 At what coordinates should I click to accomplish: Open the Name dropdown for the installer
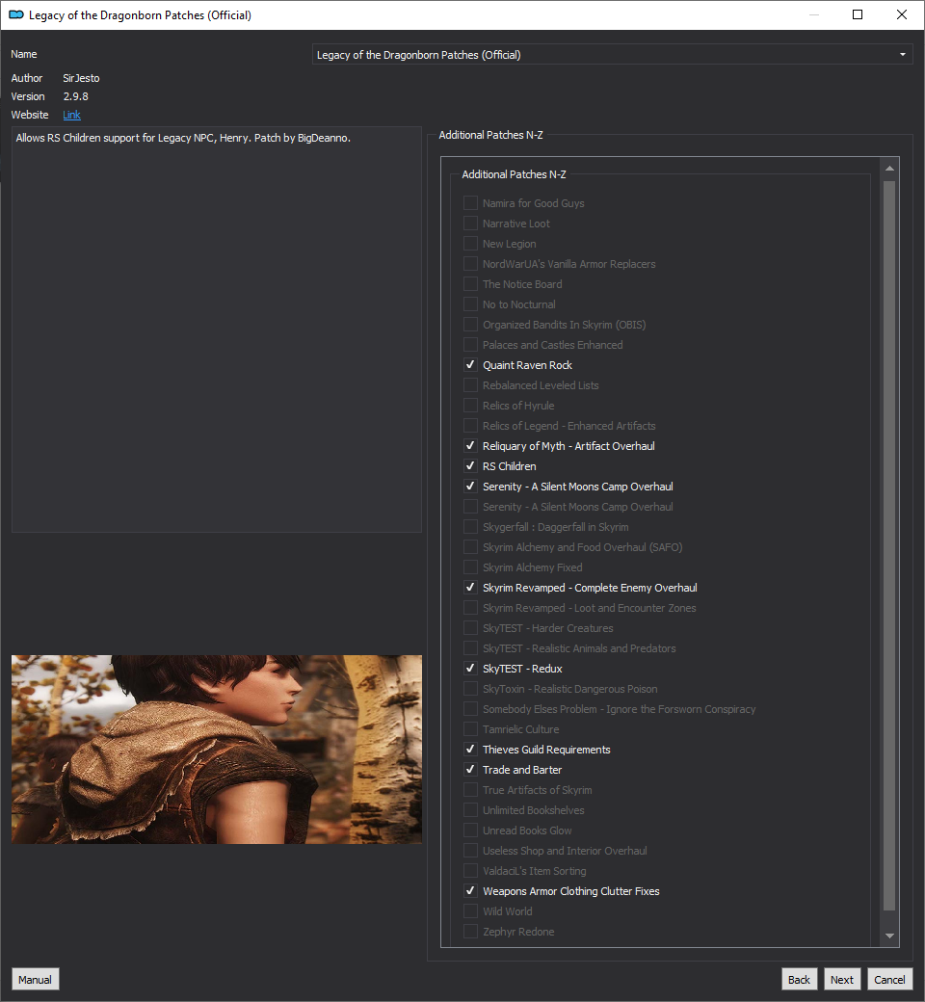(612, 55)
